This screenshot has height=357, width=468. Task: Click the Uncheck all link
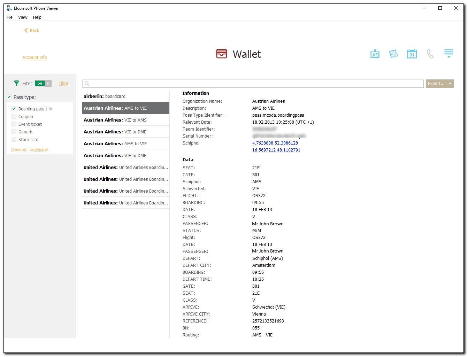point(39,149)
